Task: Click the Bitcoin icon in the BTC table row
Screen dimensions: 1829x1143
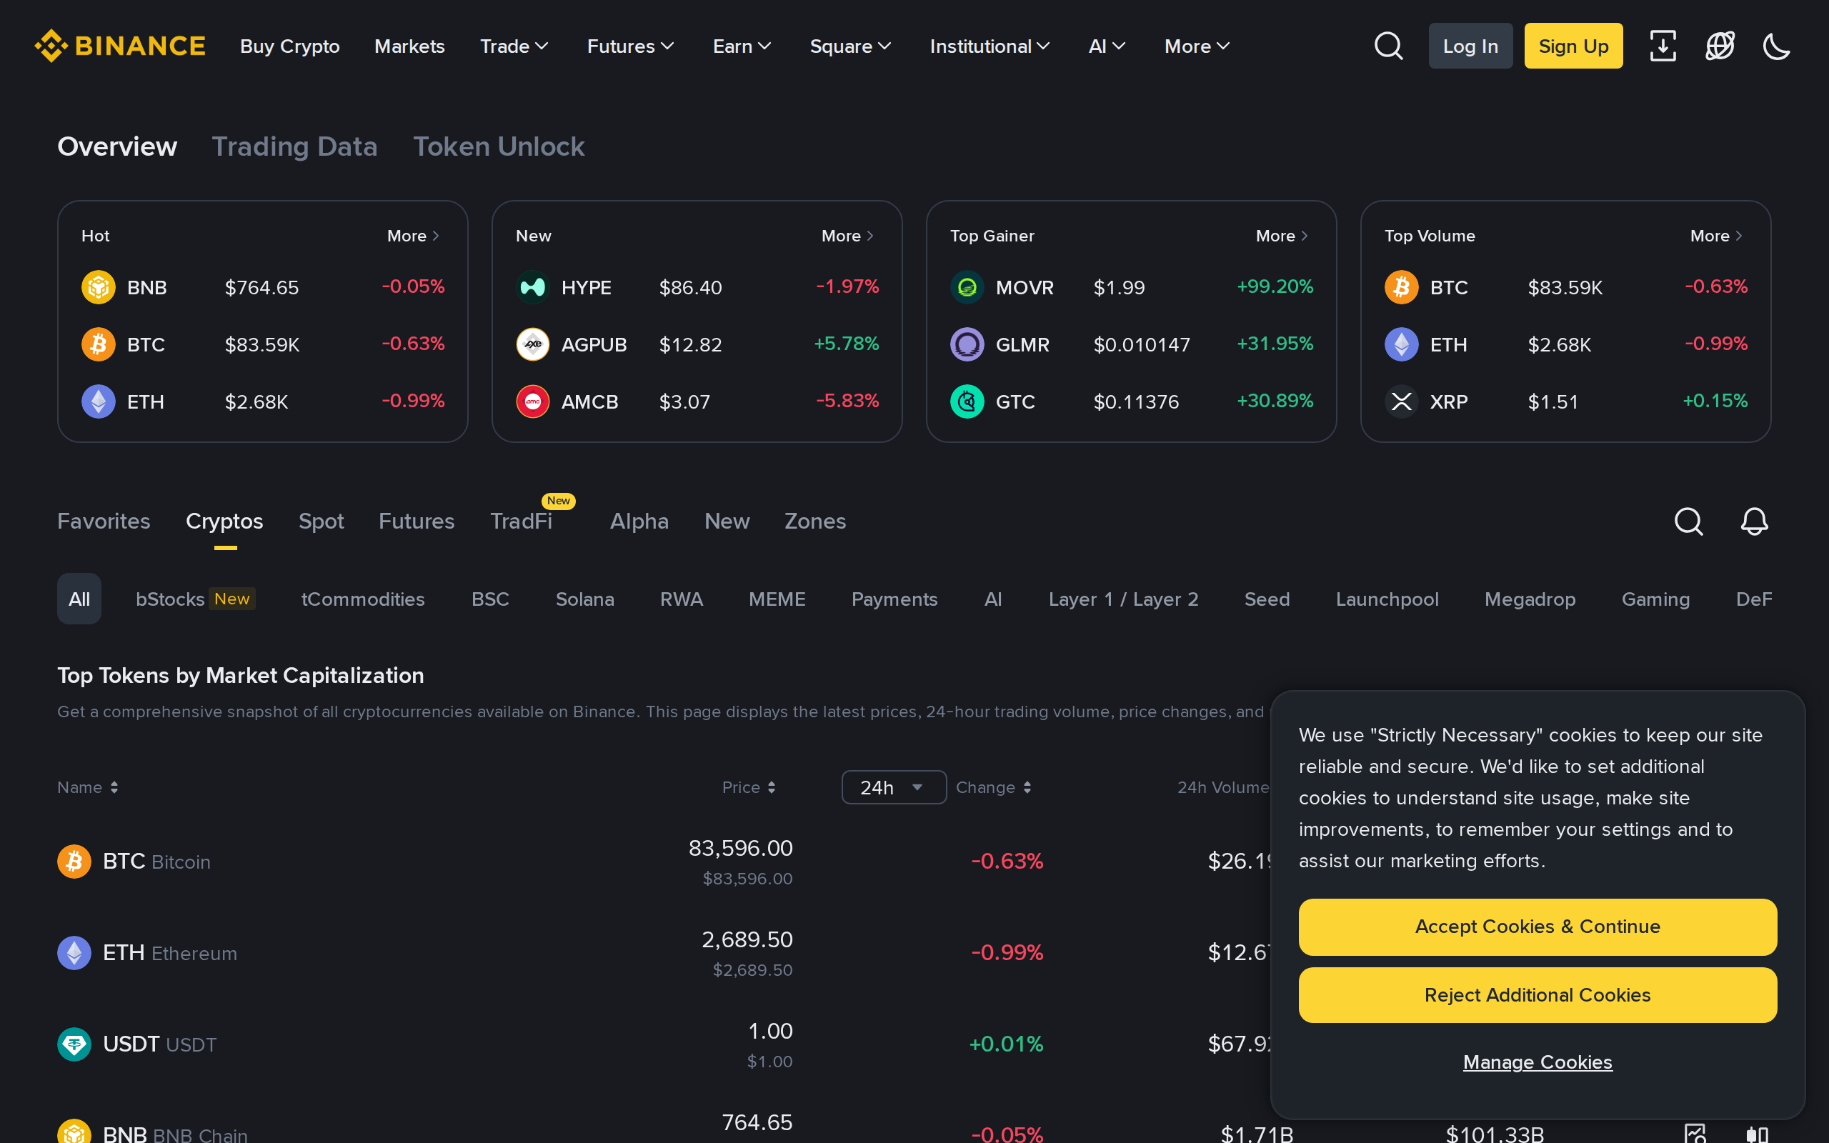Action: (74, 862)
